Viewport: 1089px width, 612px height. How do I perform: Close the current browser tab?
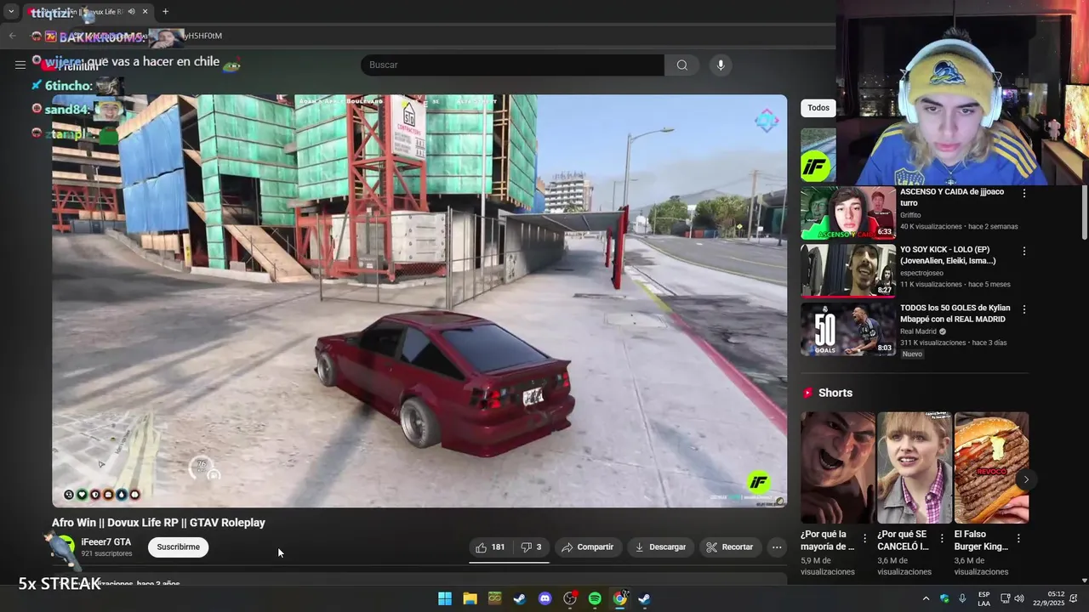tap(145, 12)
